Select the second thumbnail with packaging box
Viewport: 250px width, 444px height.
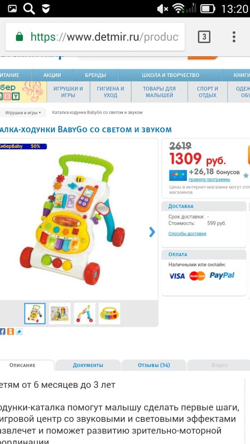60,314
